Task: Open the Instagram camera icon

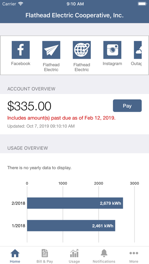Action: 112,50
